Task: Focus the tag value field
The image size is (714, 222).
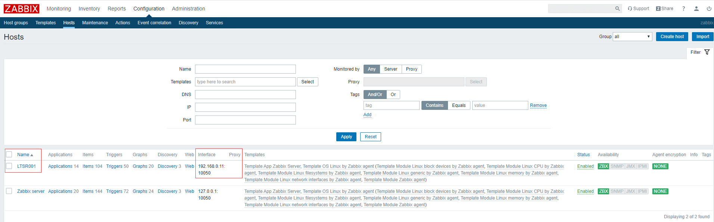Action: click(500, 105)
